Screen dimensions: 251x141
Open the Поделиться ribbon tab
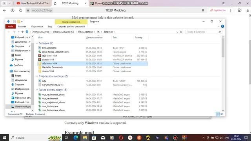(x=37, y=27)
